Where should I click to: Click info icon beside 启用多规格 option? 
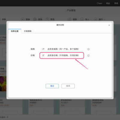pyautogui.click(x=88, y=49)
